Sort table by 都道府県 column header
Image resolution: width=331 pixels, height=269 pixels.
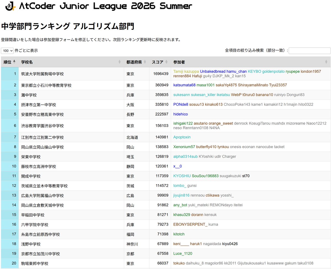tap(137, 62)
